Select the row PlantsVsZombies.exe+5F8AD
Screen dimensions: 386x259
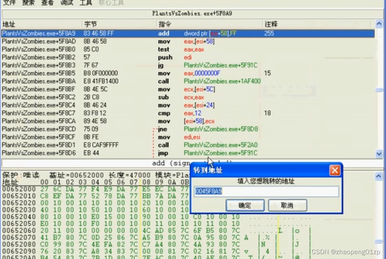tap(188, 41)
